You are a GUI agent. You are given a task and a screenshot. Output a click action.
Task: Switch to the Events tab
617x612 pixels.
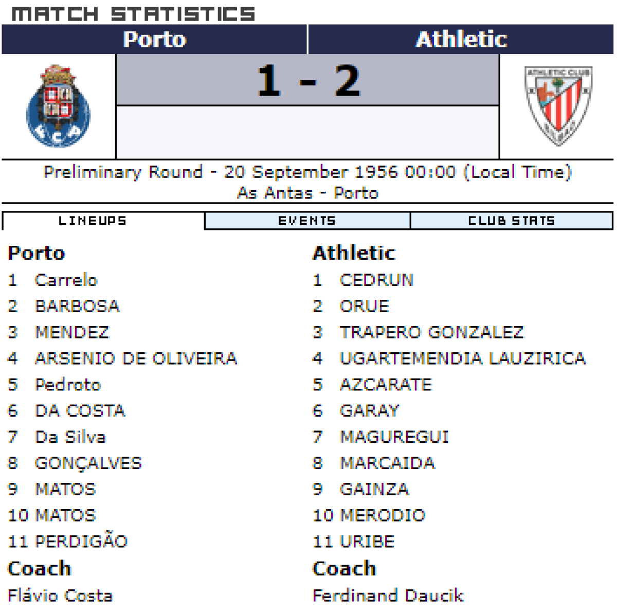coord(307,221)
